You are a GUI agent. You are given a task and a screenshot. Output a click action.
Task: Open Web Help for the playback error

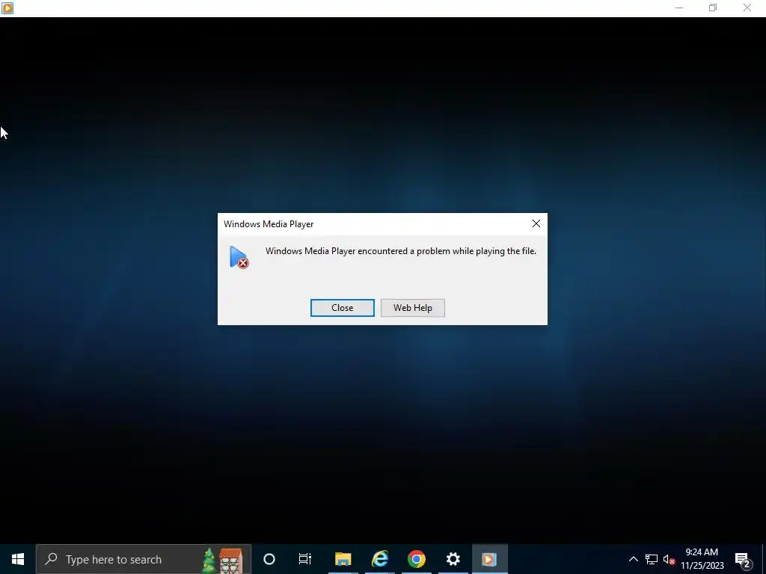click(413, 308)
